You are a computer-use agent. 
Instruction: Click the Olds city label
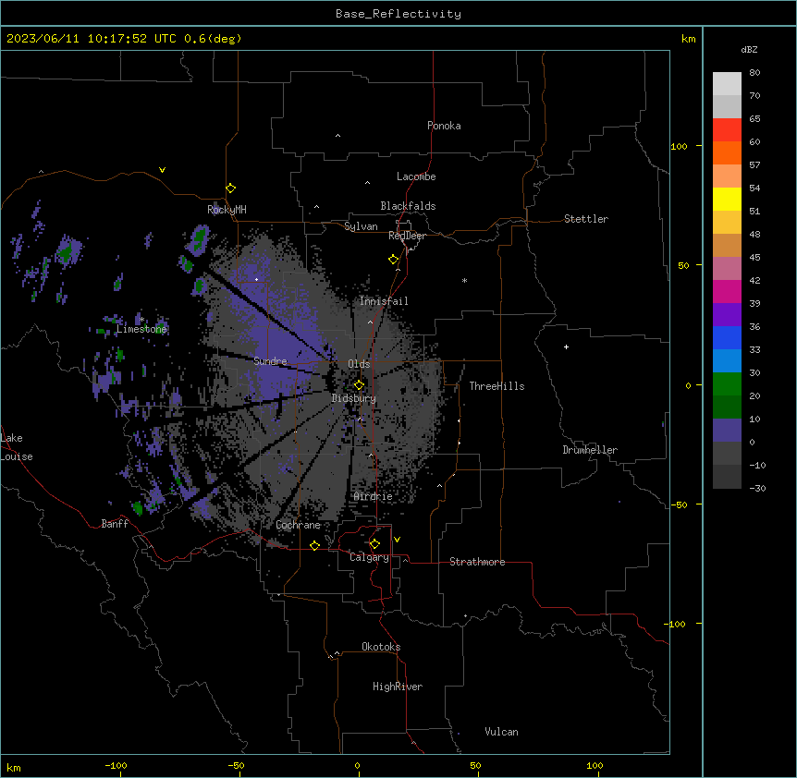tap(359, 364)
